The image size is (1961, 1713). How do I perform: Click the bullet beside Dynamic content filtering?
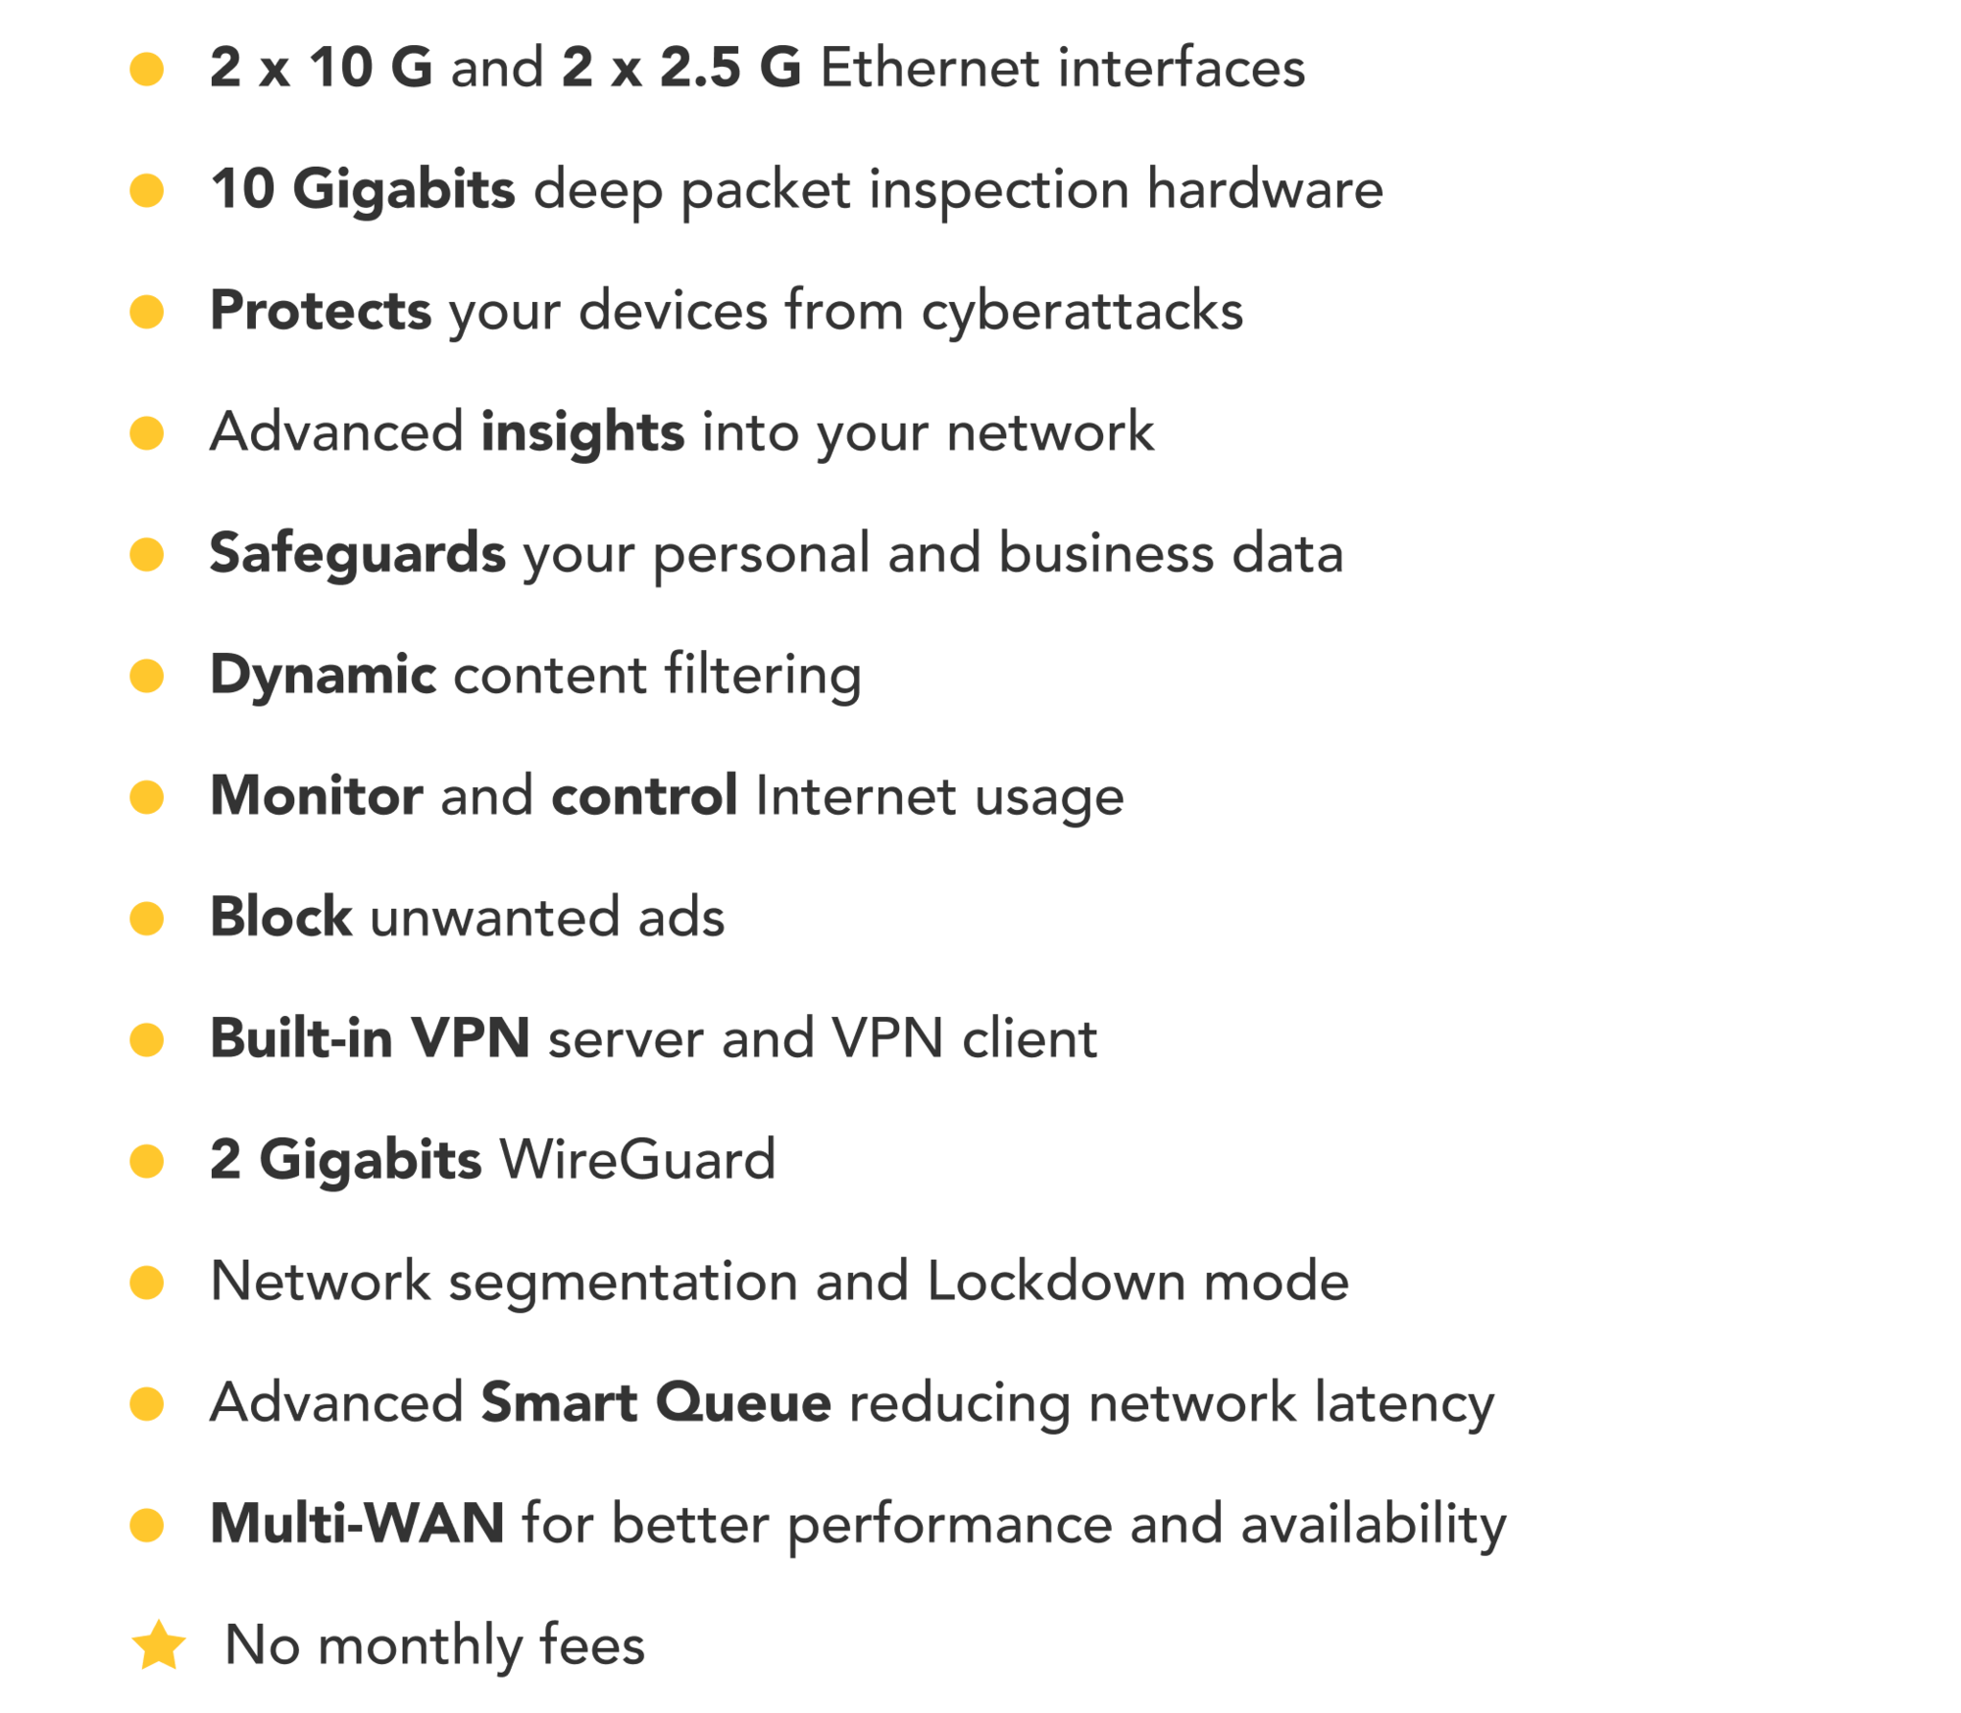point(147,677)
